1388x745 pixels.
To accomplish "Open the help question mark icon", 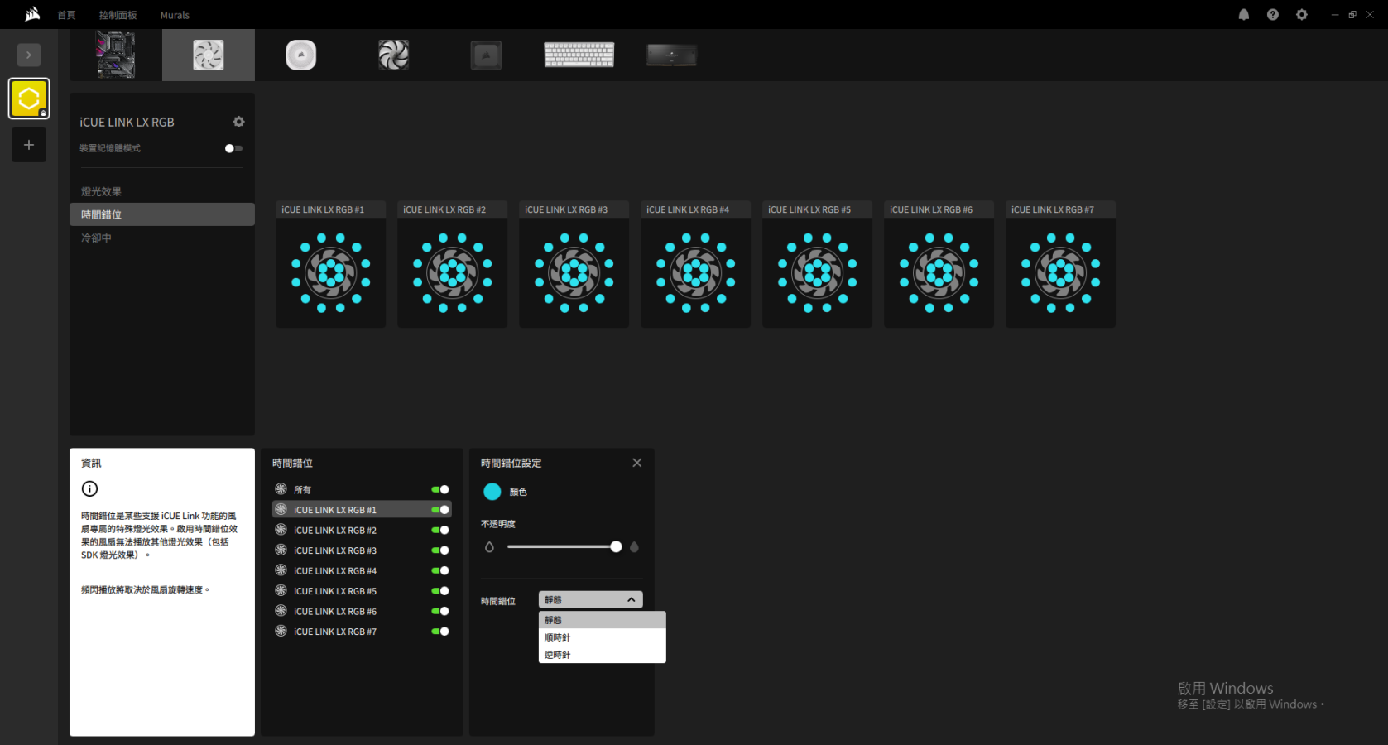I will pyautogui.click(x=1272, y=15).
